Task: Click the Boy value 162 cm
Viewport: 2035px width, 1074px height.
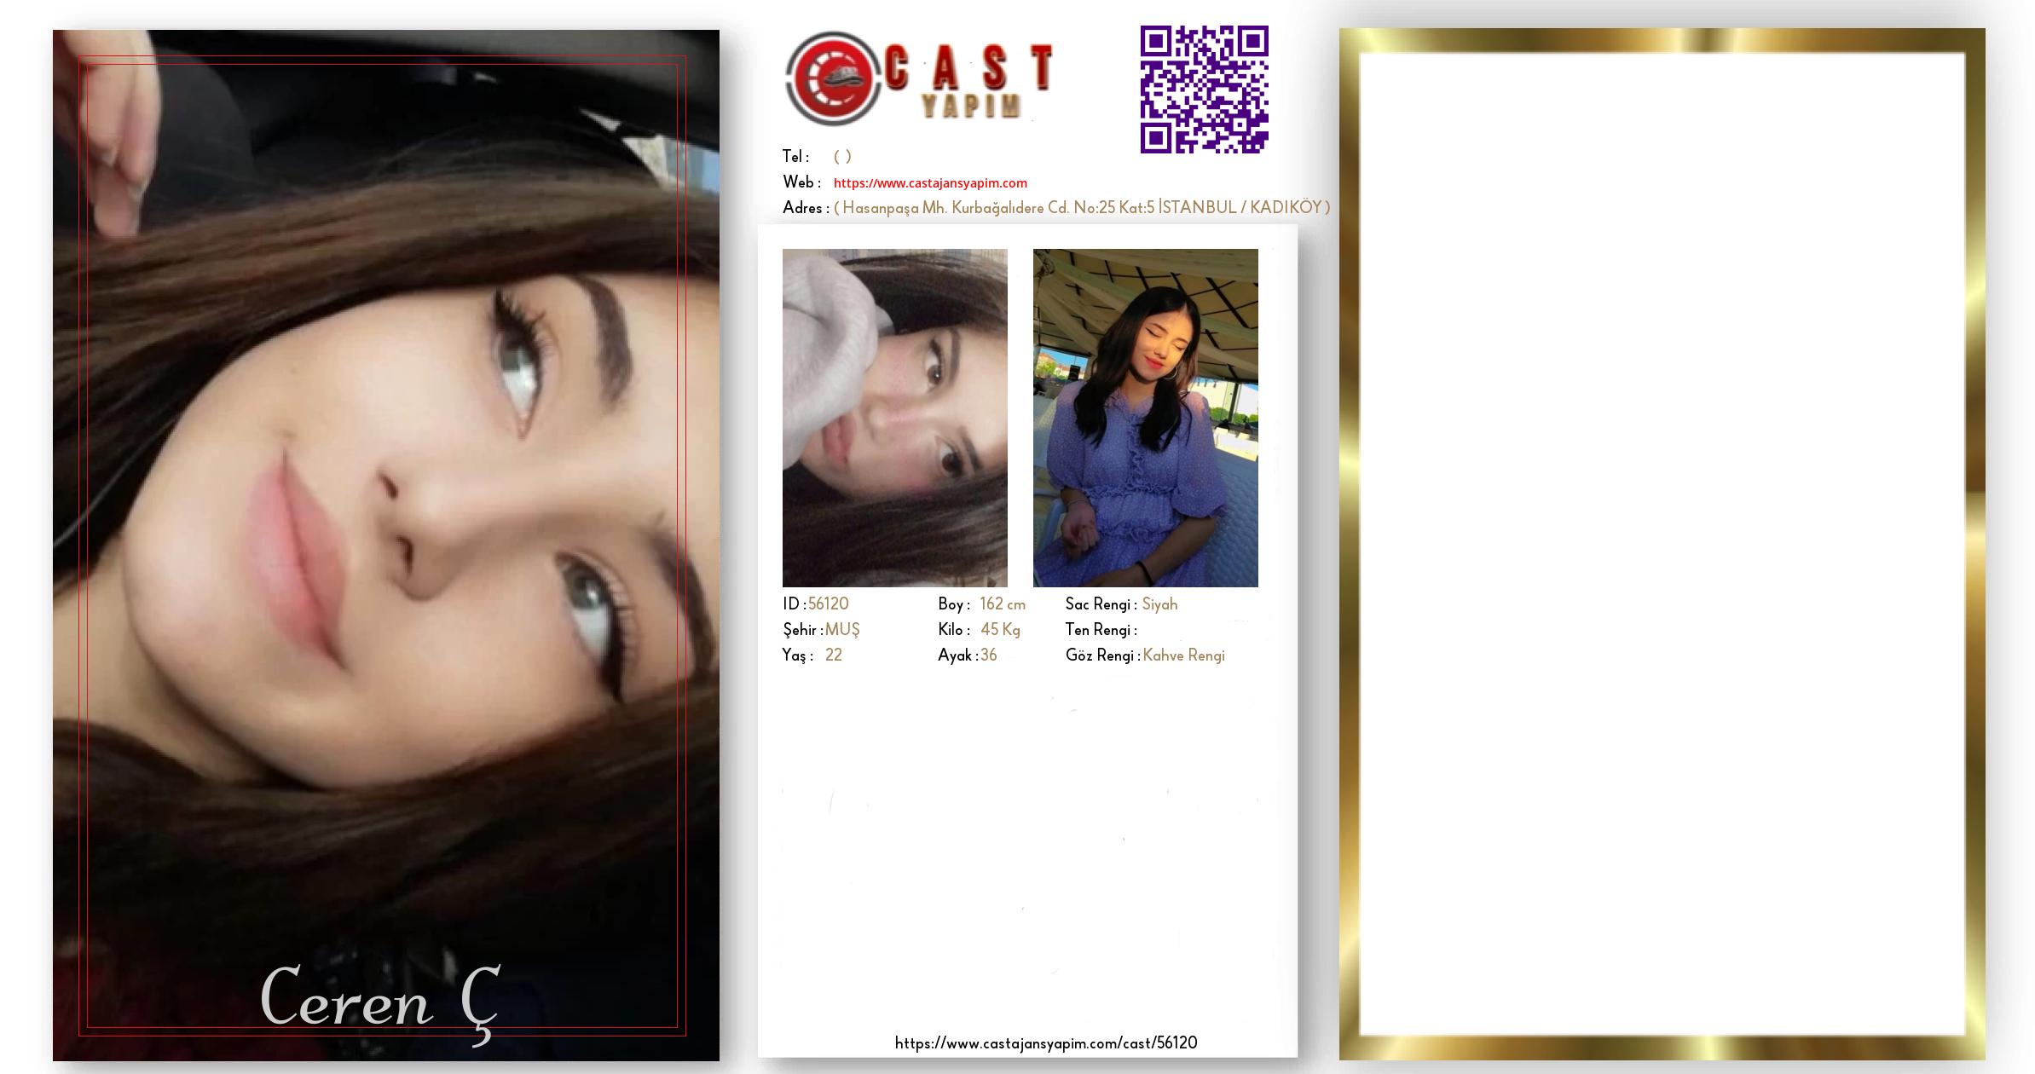Action: coord(1003,604)
